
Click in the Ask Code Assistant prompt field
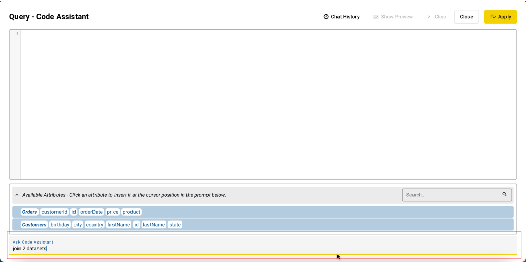click(257, 249)
